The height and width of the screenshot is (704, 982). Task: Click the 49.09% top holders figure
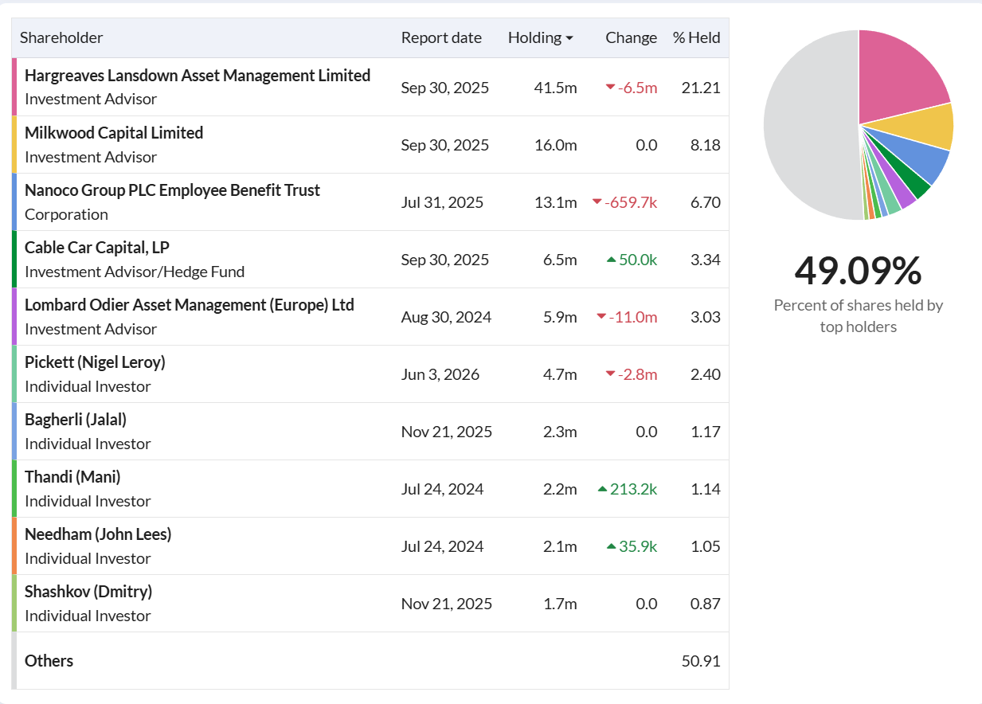(859, 271)
